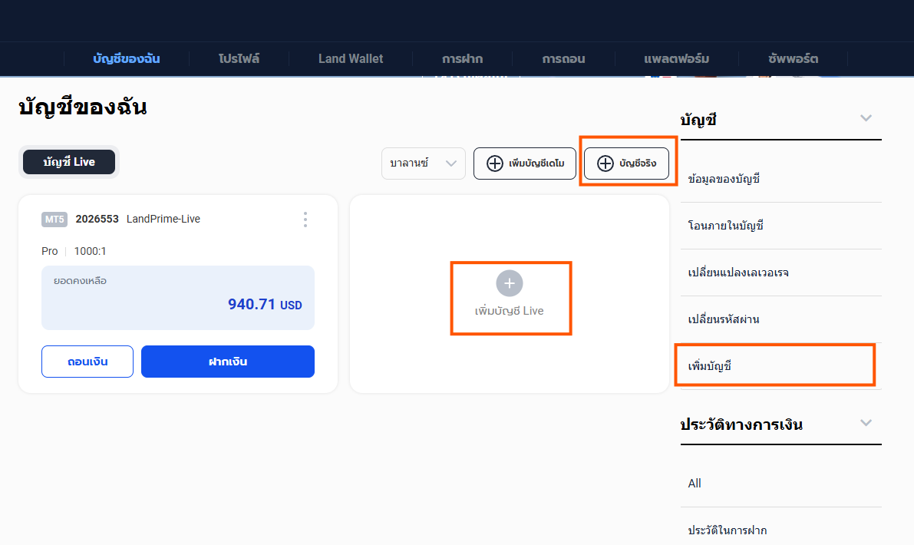Viewport: 914px width, 545px height.
Task: Open the บาลานซ์ dropdown
Action: tap(424, 163)
